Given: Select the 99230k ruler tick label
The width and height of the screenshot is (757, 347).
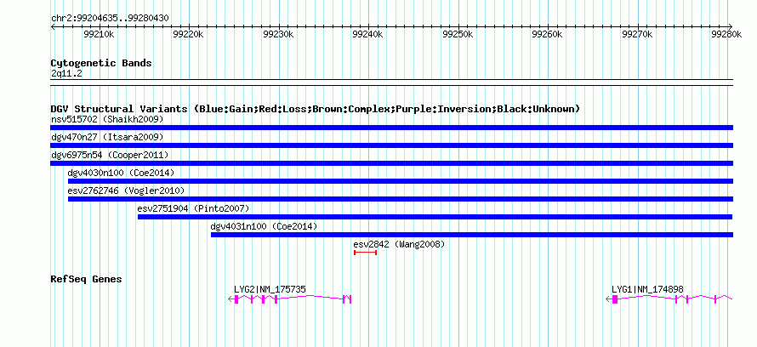Looking at the screenshot, I should (278, 34).
